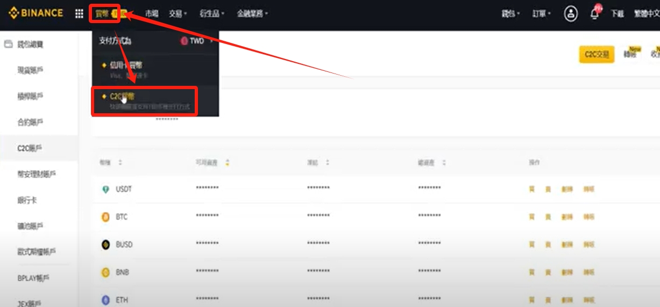Open 槓桿賬戶 (Margin account) in sidebar
Viewport: 660px width, 307px height.
pos(30,97)
